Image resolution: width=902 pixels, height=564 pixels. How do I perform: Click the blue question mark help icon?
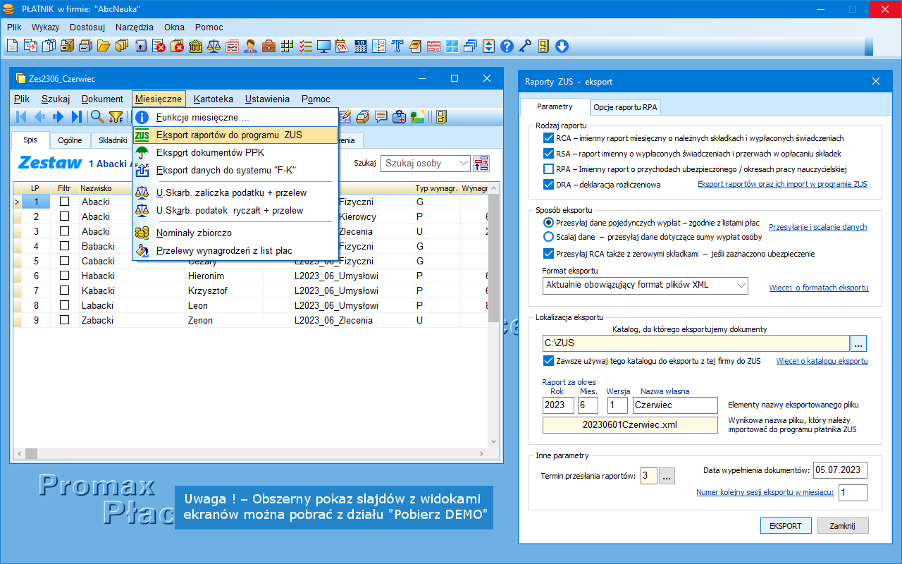(x=507, y=47)
